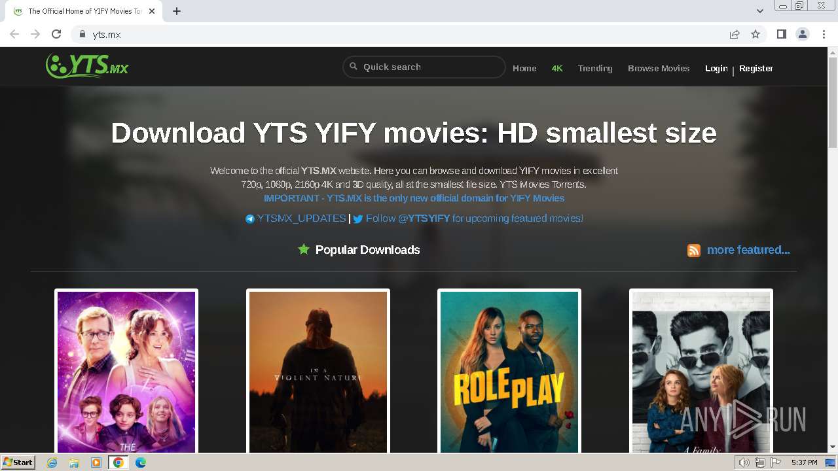Click the scrollbar down arrow
The image size is (838, 471).
tap(833, 447)
